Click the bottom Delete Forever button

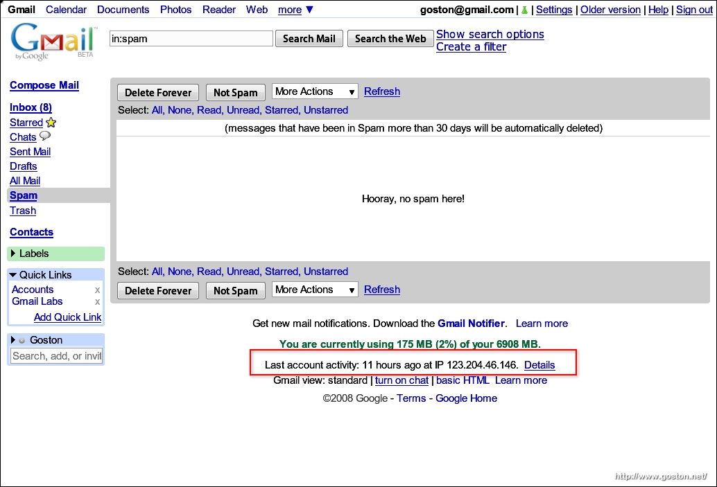click(158, 290)
